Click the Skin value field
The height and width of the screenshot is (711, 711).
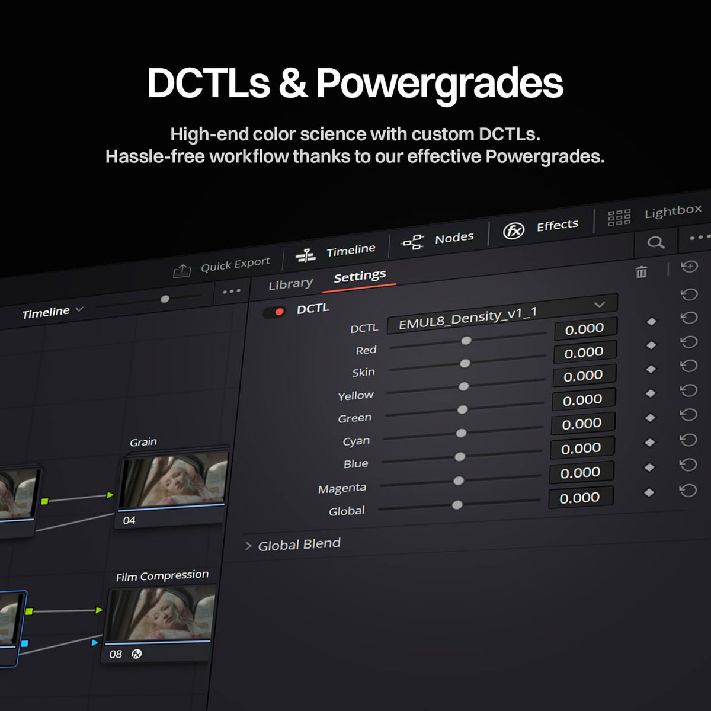click(585, 353)
